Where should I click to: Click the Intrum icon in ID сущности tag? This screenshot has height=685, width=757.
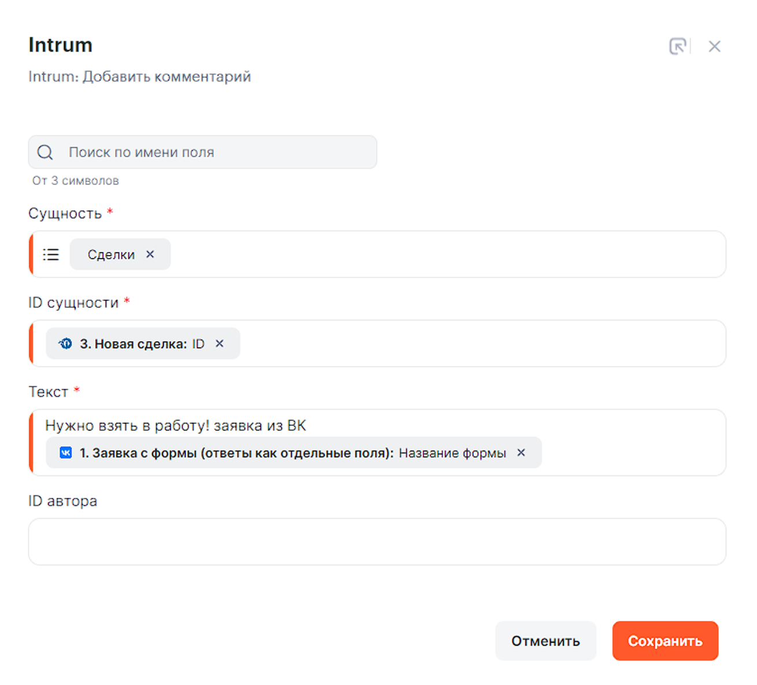click(x=65, y=344)
